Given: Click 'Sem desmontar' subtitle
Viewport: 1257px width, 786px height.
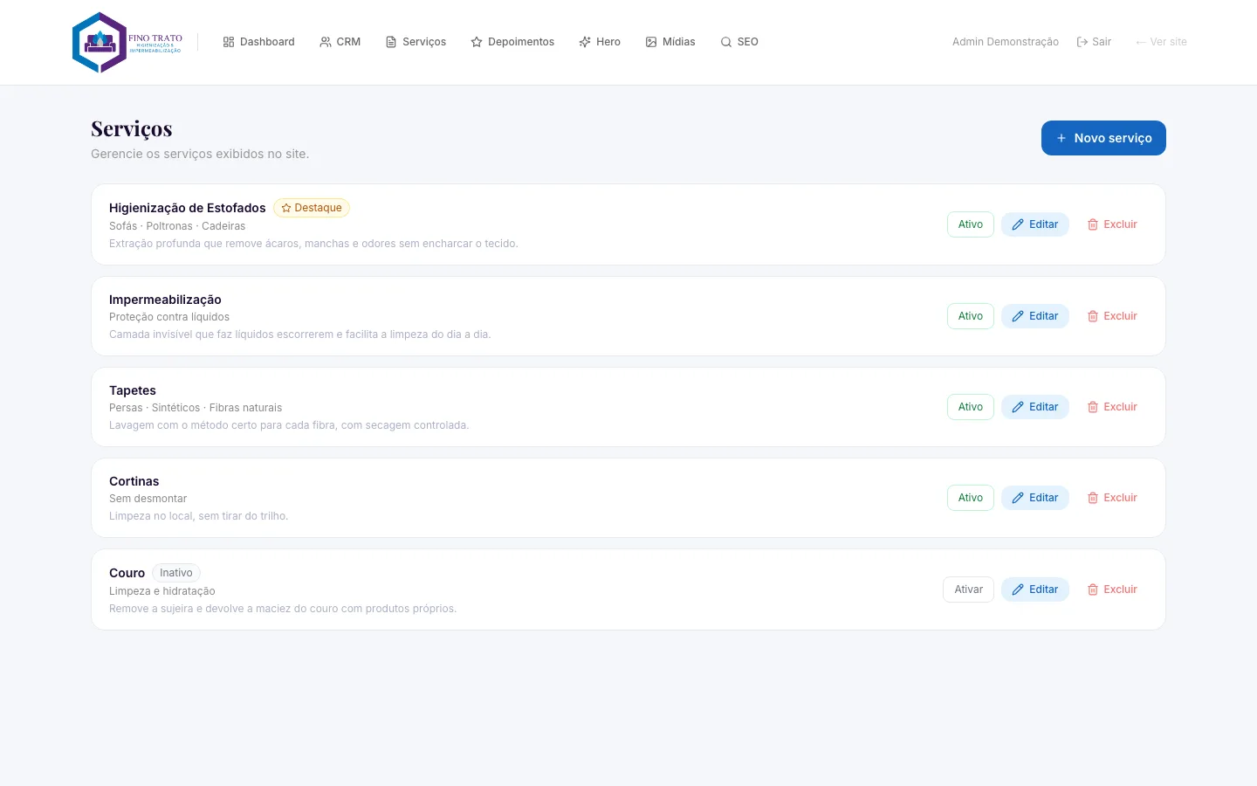Looking at the screenshot, I should [148, 499].
